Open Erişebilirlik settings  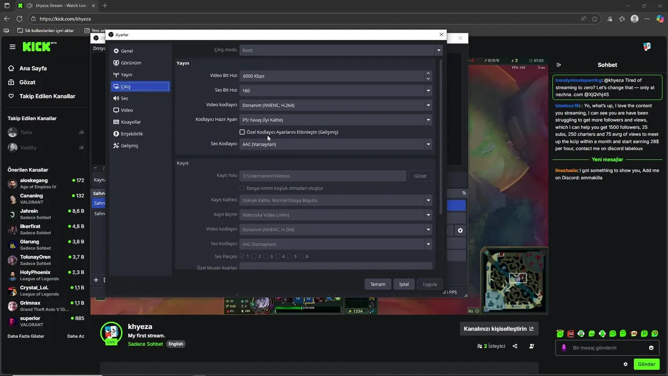140,134
